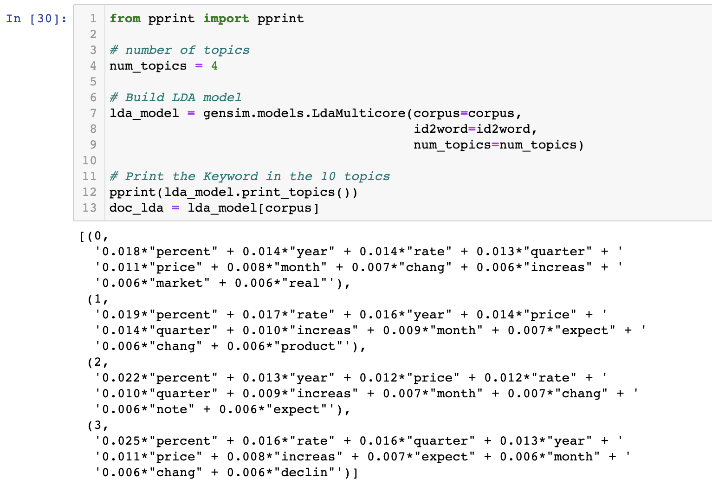
Task: Click the topic 0 index in the output
Action: click(x=97, y=236)
